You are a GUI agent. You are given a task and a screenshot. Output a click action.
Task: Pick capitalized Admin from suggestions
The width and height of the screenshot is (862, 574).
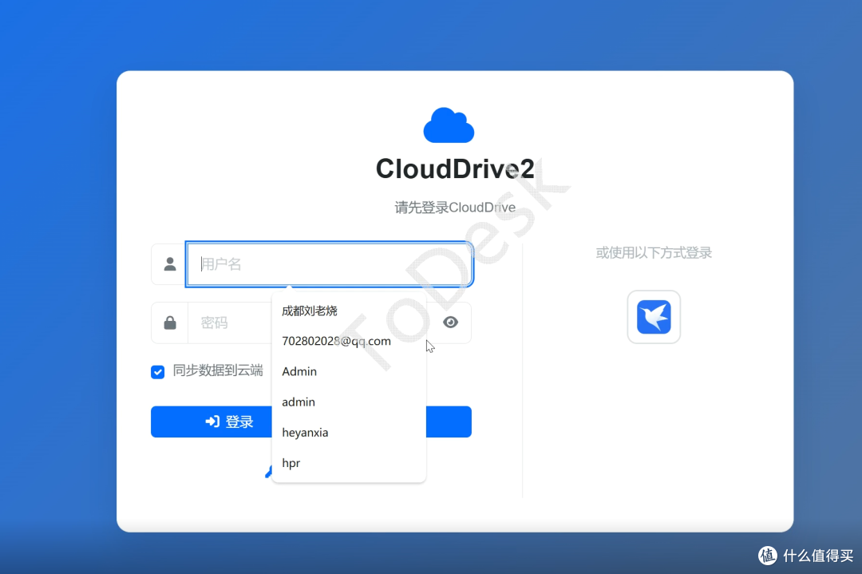click(349, 372)
